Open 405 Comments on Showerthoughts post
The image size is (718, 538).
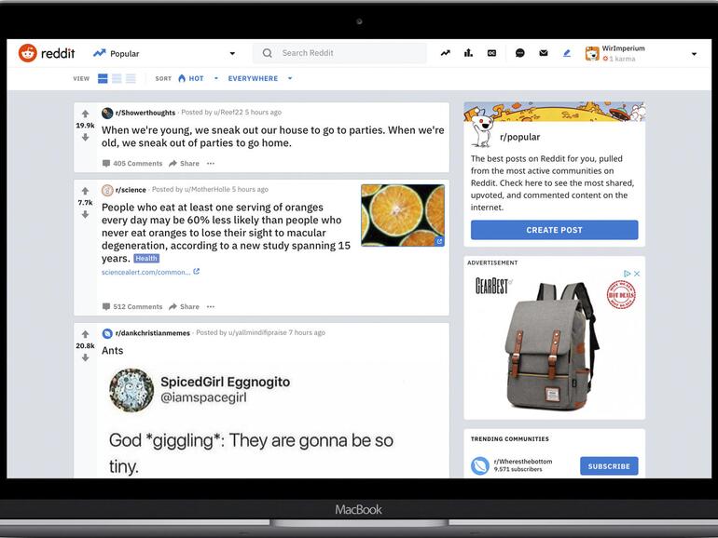[x=132, y=163]
